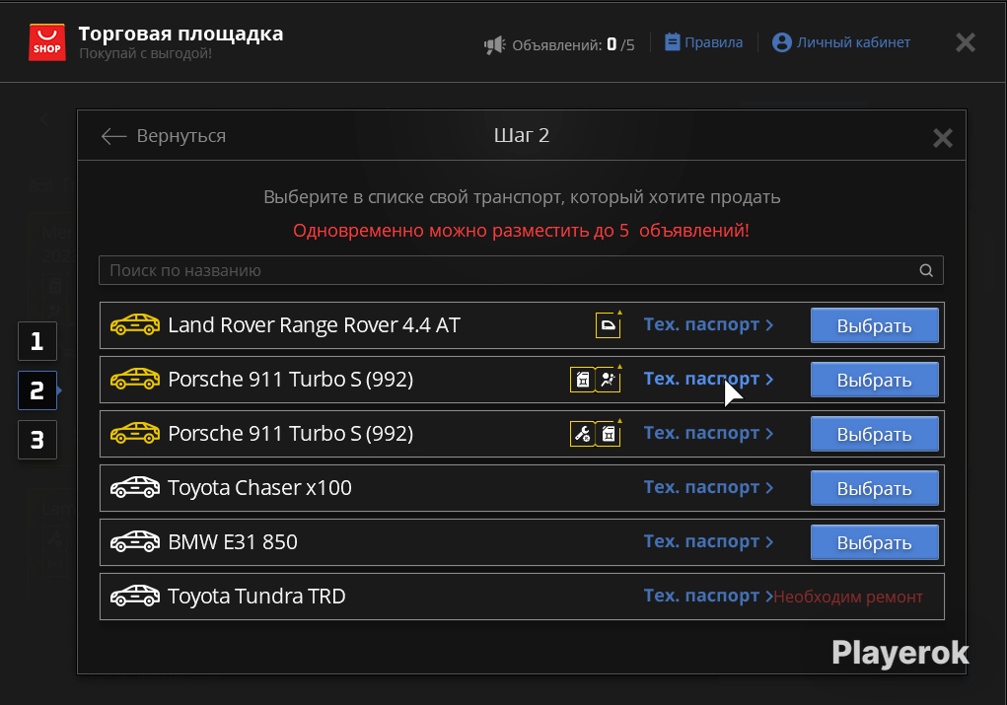Screen dimensions: 1007x705
Task: Click the wrench icon on the Porsche row
Action: 583,434
